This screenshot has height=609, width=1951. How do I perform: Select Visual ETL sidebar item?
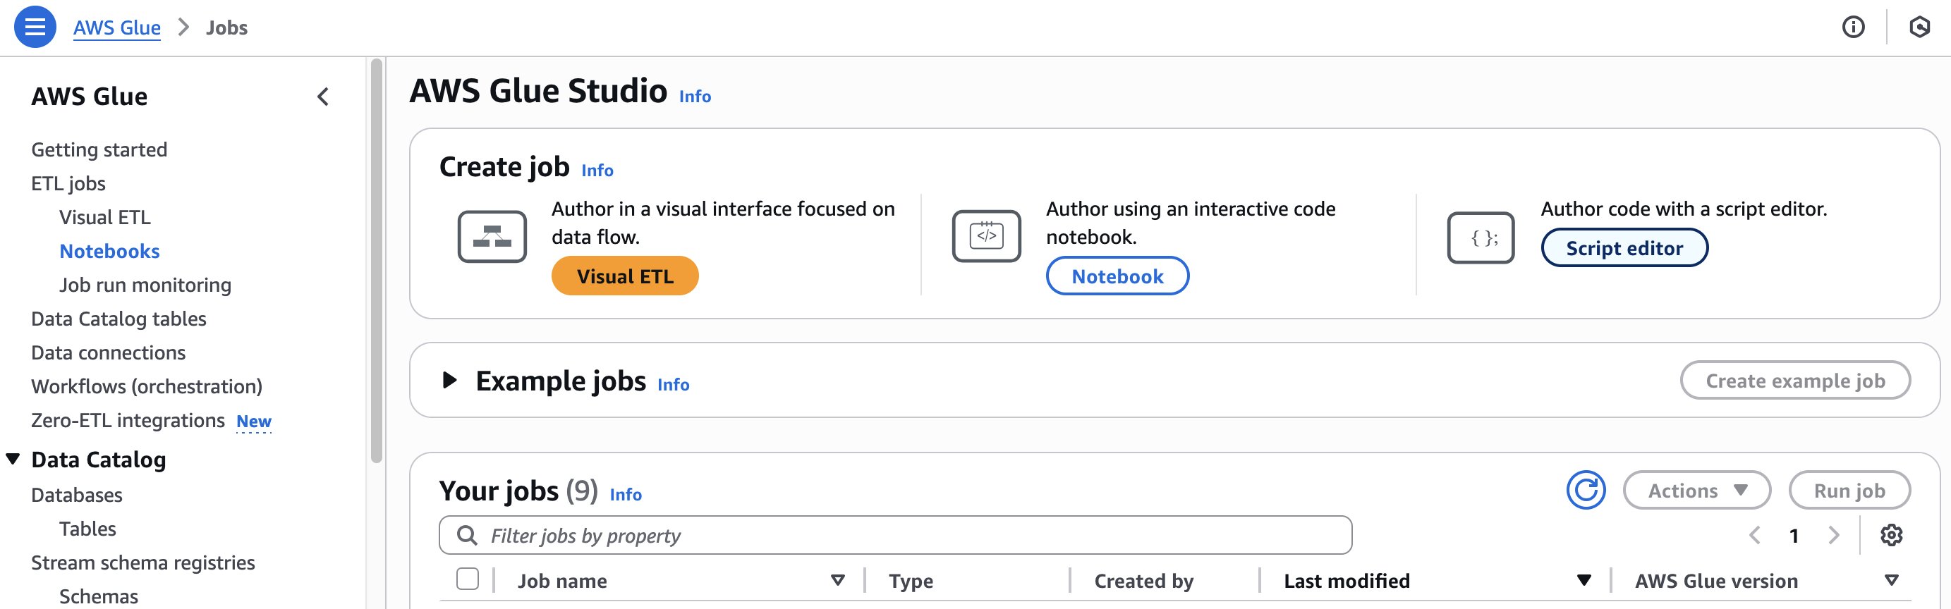pyautogui.click(x=104, y=217)
